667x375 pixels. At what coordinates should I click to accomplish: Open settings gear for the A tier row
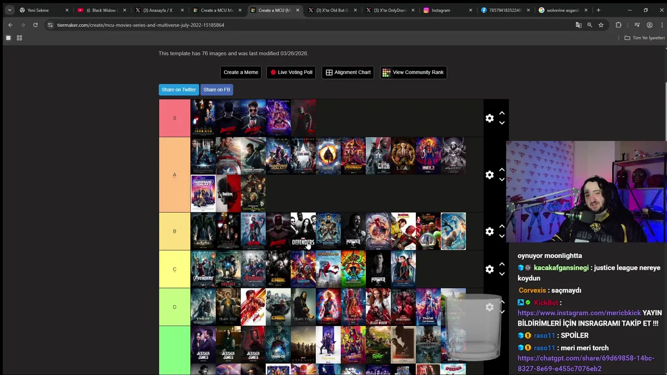point(489,175)
